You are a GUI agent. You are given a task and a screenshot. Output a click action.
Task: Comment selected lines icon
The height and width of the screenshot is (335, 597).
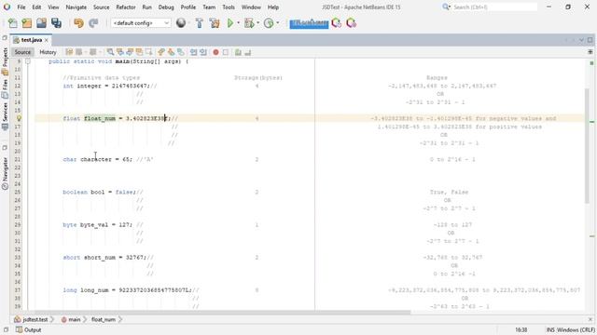[239, 52]
